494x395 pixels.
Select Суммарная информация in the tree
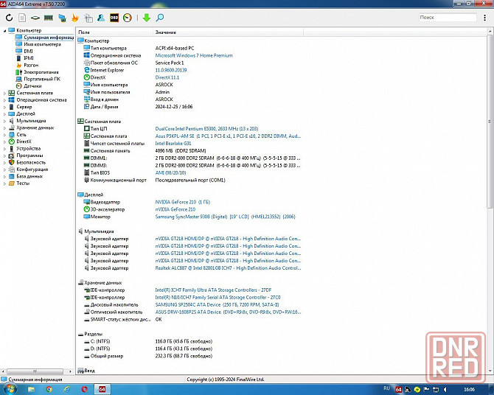[45, 37]
